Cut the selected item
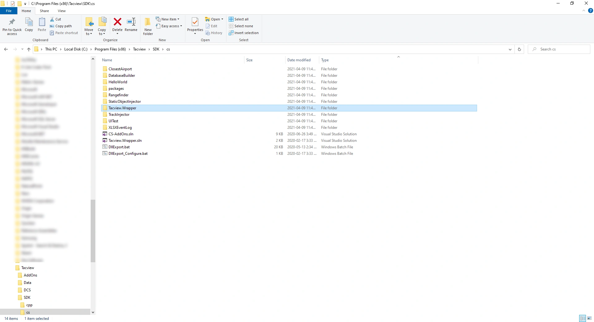The image size is (594, 322). coord(56,19)
